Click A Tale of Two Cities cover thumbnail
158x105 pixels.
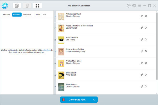click(61, 64)
